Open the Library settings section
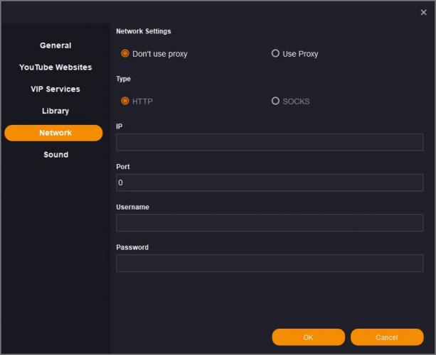This screenshot has height=355, width=436. click(55, 111)
